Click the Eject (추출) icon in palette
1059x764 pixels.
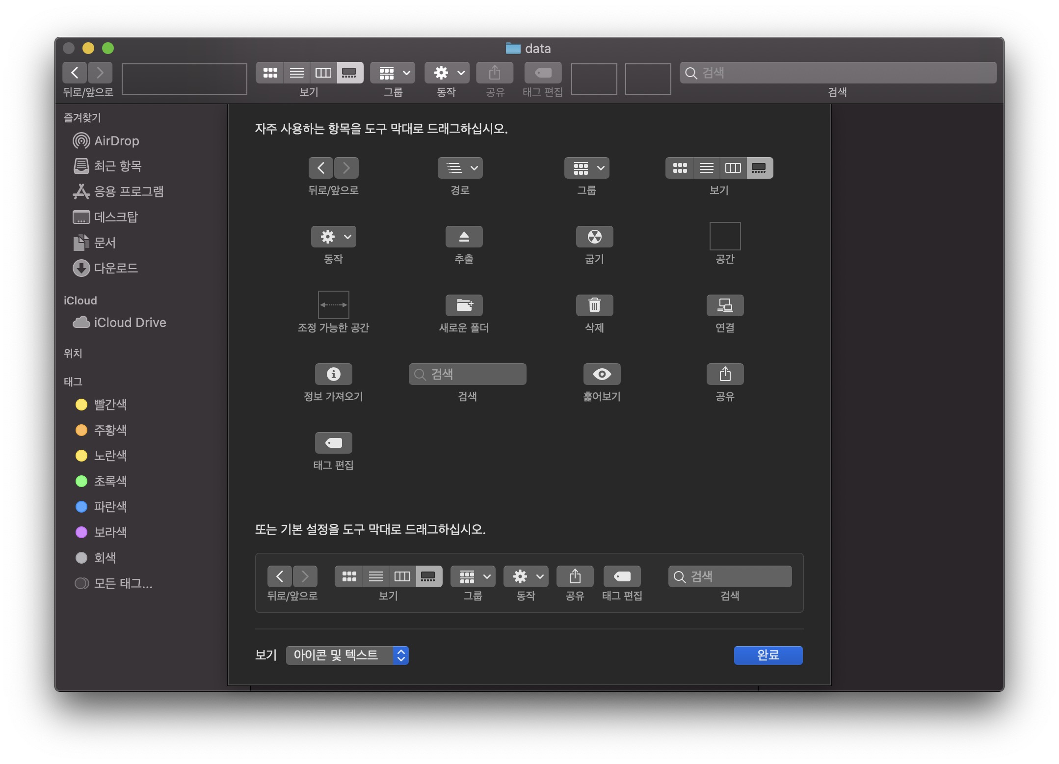click(x=464, y=237)
